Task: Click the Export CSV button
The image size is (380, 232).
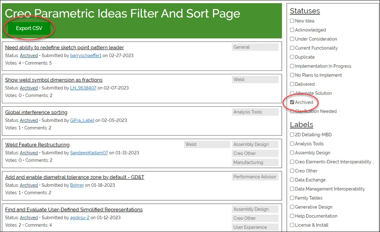Action: click(29, 28)
